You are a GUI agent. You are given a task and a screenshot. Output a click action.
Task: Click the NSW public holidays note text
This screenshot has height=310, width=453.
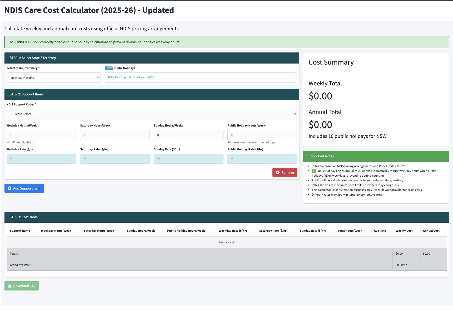click(x=131, y=77)
